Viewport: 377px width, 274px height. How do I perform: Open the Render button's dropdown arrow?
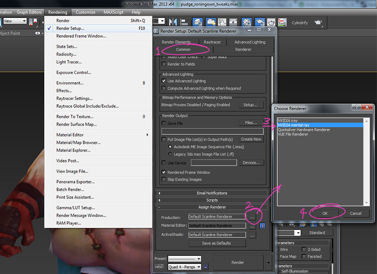point(268,263)
